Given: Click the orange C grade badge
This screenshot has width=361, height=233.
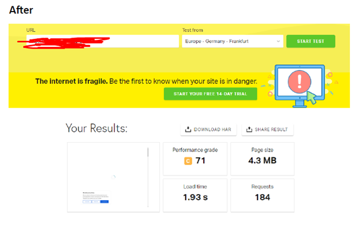Looking at the screenshot, I should click(187, 161).
